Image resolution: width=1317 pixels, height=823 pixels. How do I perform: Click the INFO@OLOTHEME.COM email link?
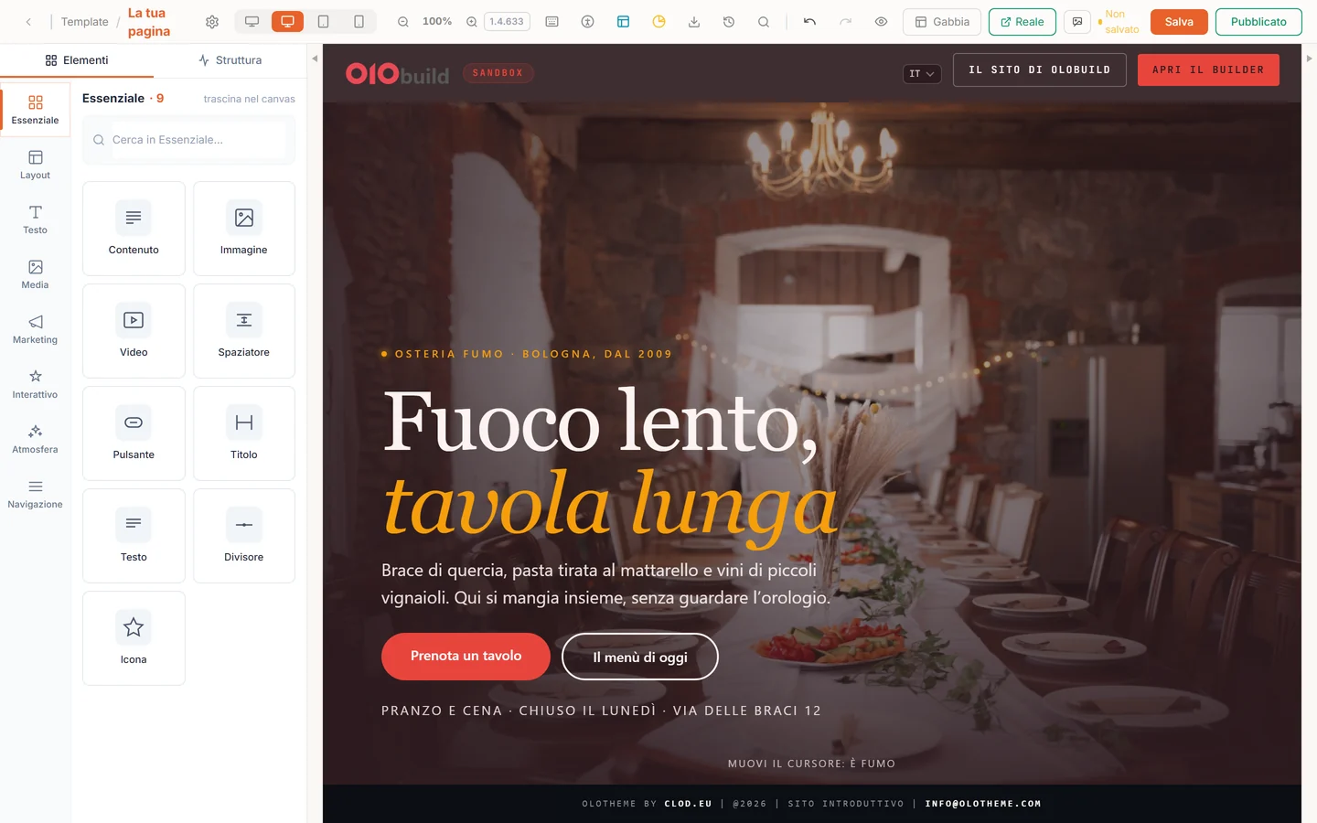coord(983,804)
